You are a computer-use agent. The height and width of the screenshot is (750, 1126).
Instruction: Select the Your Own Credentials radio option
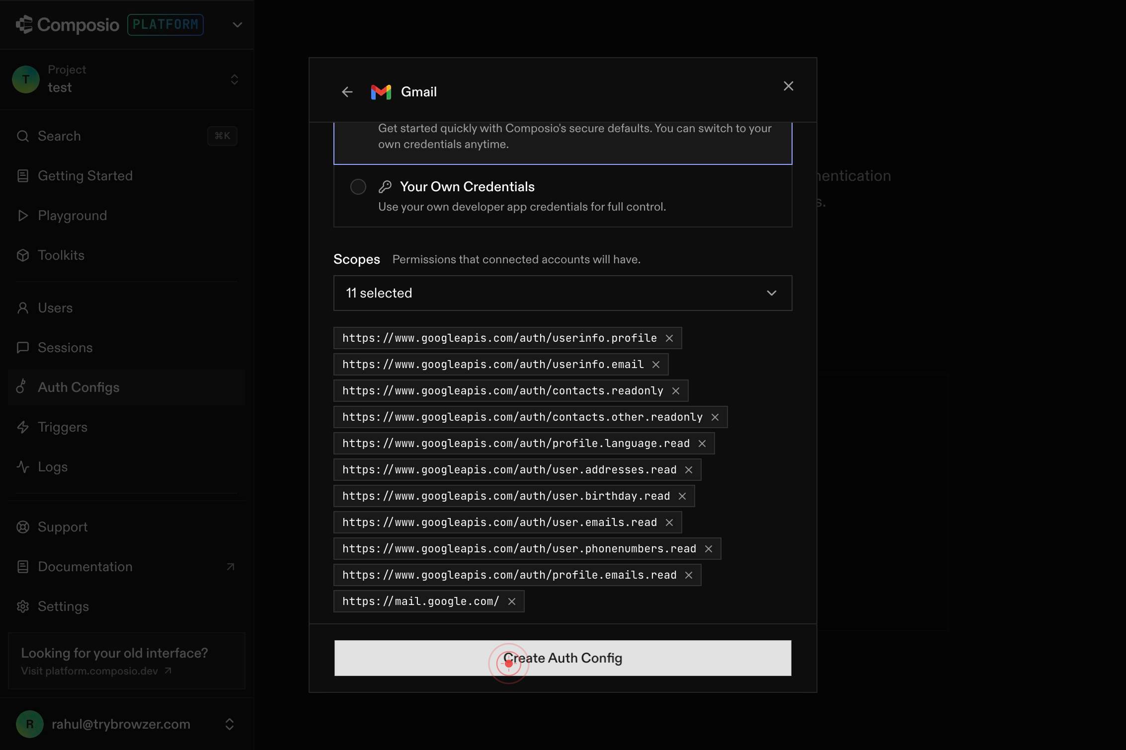click(358, 187)
